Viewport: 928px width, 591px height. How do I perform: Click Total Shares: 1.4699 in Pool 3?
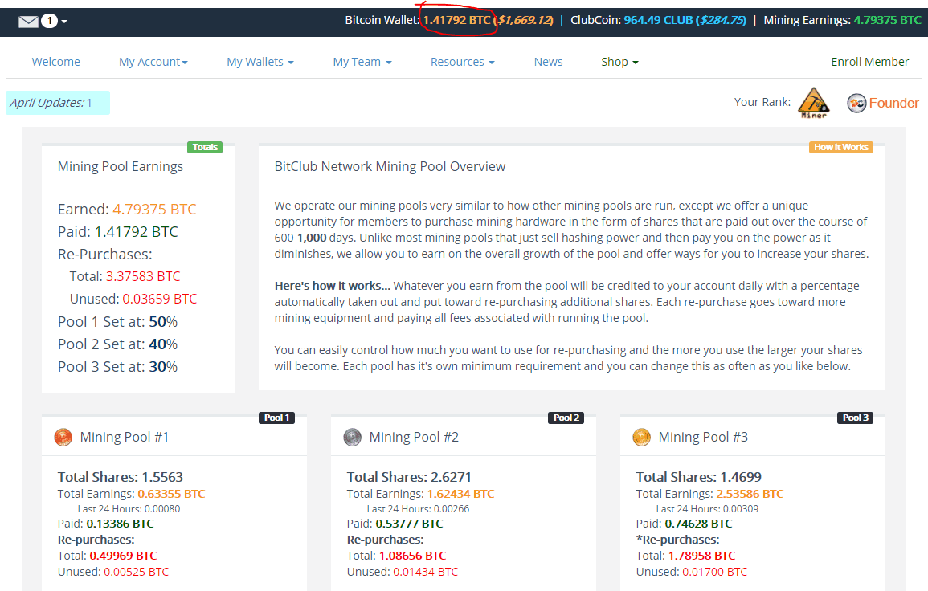(x=699, y=477)
